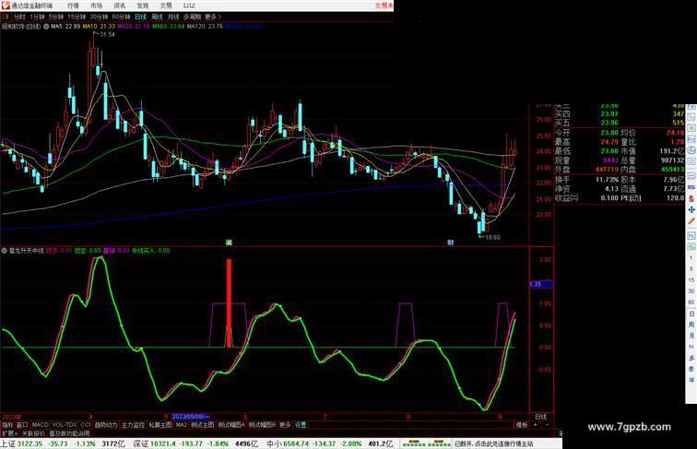Click the round icon before 潜龙升天中线
697x449 pixels.
[x=4, y=251]
